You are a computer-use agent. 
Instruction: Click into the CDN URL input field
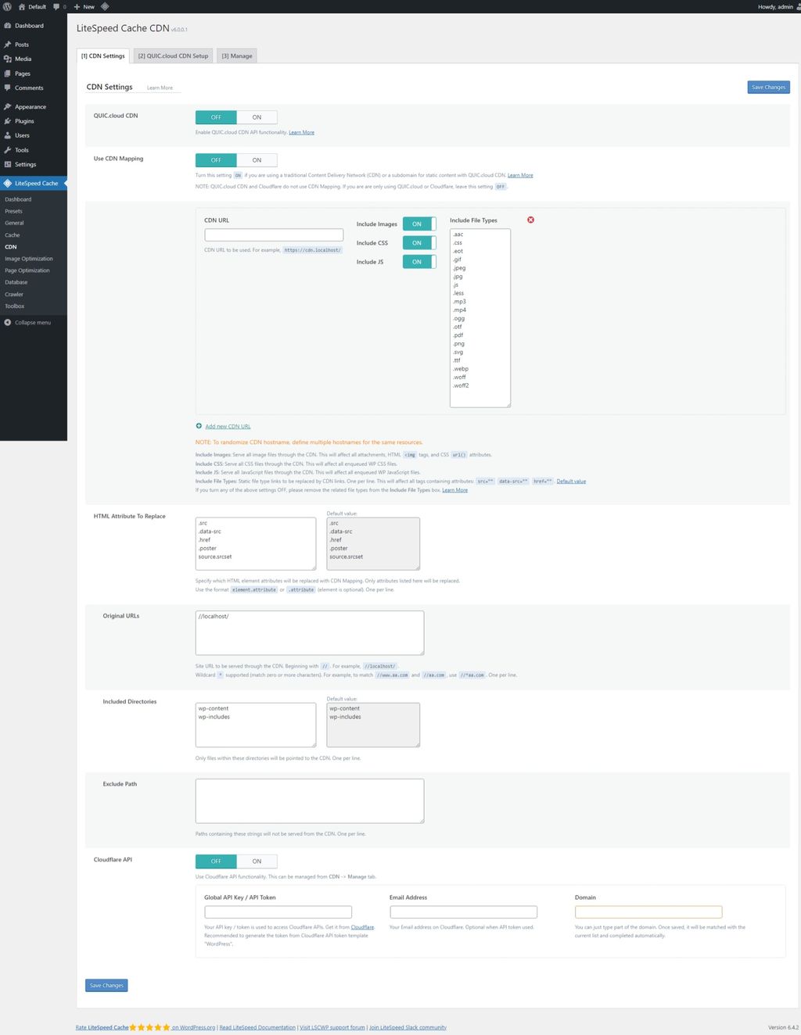(x=274, y=235)
